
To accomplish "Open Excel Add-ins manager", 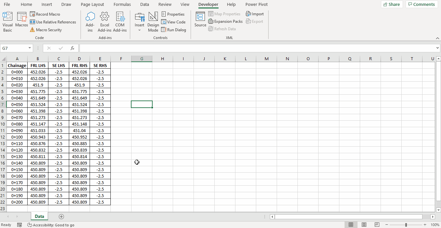I will tap(105, 22).
